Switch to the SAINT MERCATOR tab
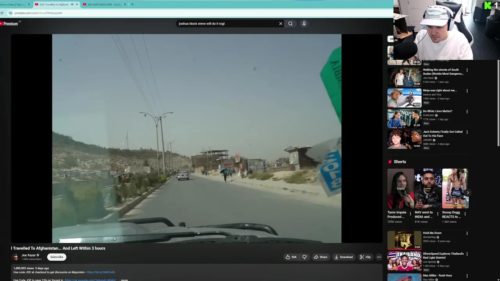 [x=104, y=4]
